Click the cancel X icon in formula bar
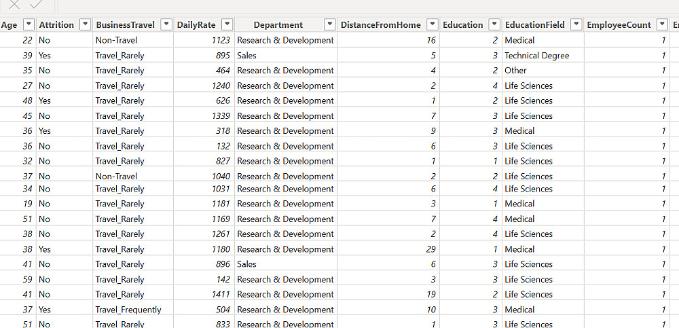Image resolution: width=679 pixels, height=328 pixels. point(14,5)
